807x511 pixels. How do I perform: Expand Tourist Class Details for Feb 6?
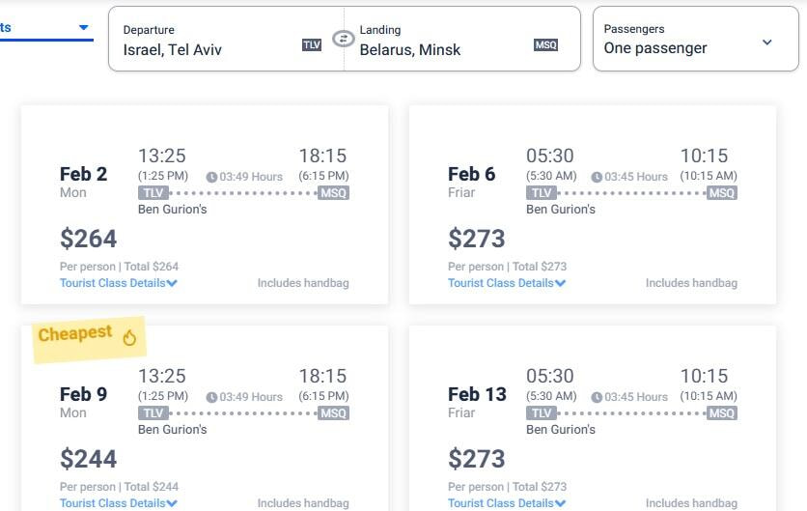pos(507,283)
